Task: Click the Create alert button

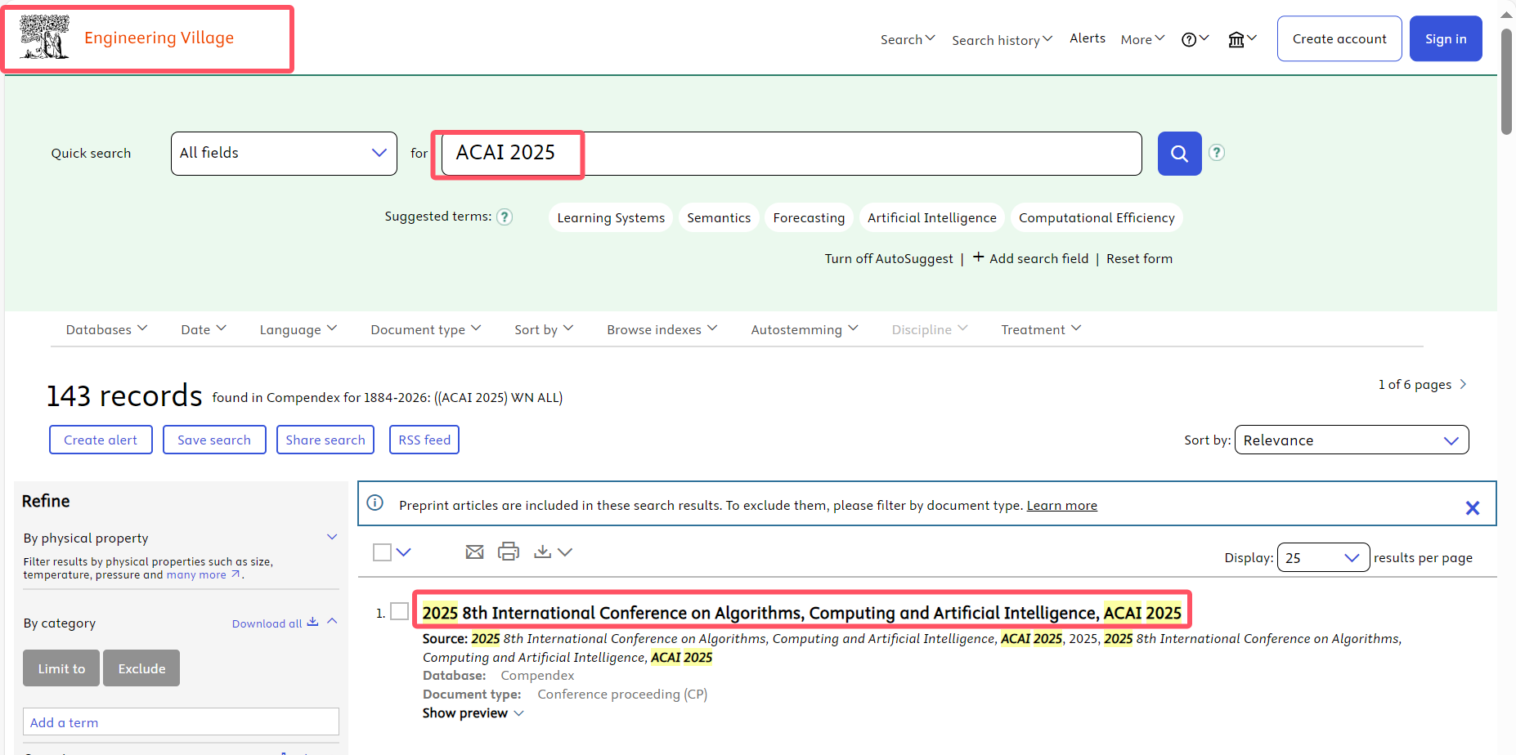Action: [x=101, y=440]
